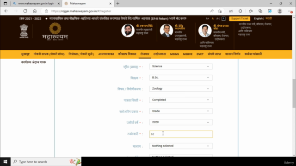Click the Windows taskbar search box
Image resolution: width=296 pixels, height=166 pixels.
[46, 162]
